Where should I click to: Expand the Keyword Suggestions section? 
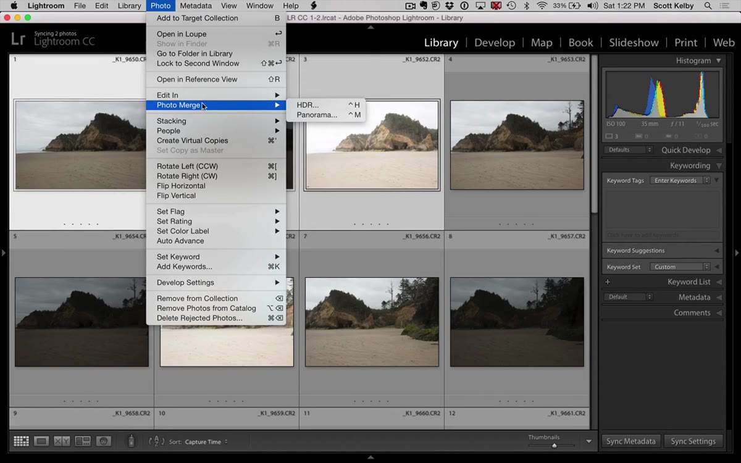coord(717,251)
